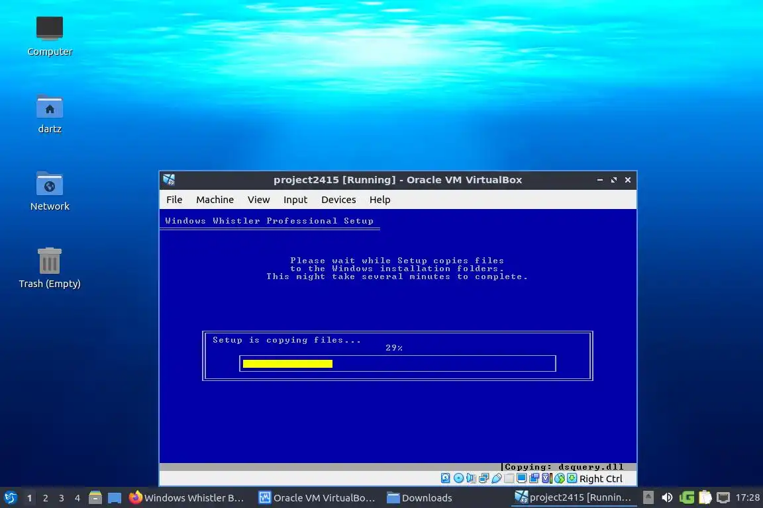Open the Machine menu

(215, 200)
